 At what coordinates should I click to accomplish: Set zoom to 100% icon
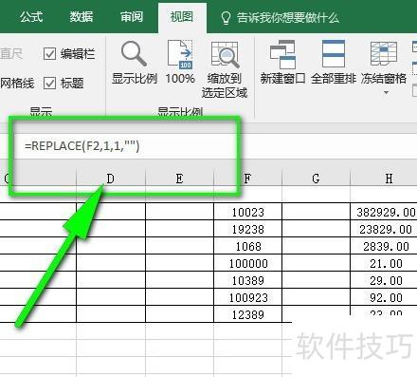tap(180, 54)
